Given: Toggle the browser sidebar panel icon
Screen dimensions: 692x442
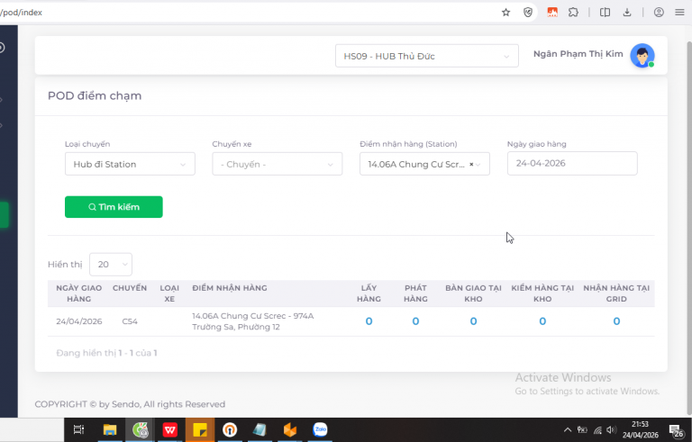Looking at the screenshot, I should 605,13.
